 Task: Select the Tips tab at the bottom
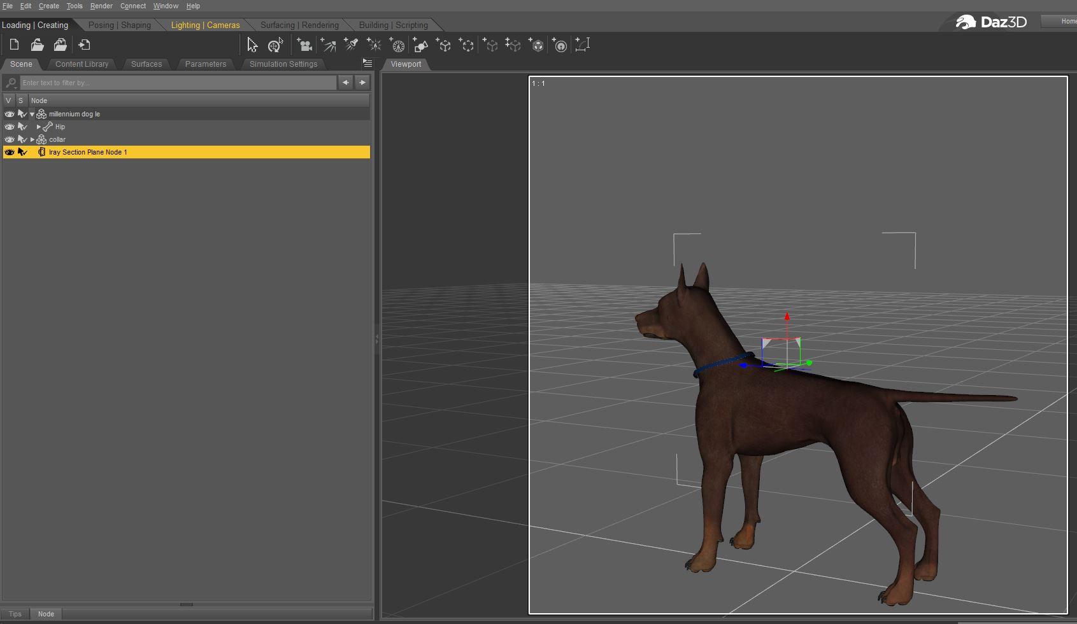coord(15,614)
